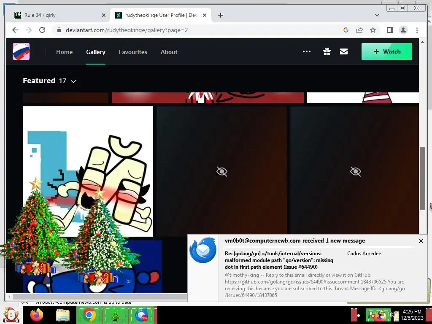This screenshot has width=432, height=324.
Task: Close the Thunderbird new message notification
Action: click(421, 241)
